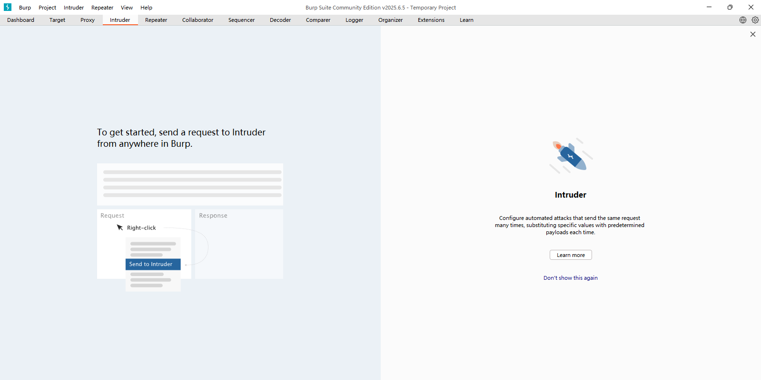Screen dimensions: 761x380
Task: Click the Send to Intruder illustration item
Action: (x=153, y=264)
